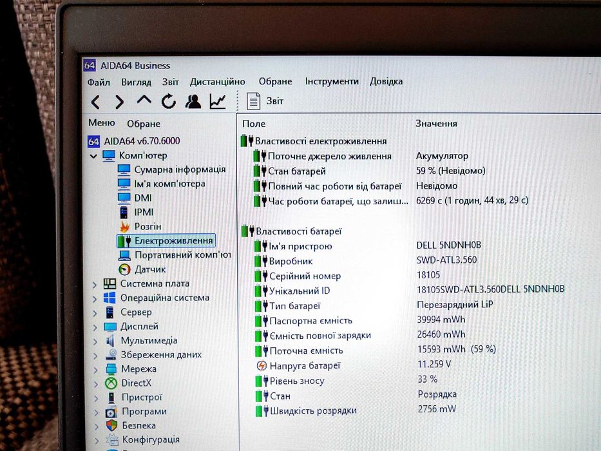Click the Значення column header
The height and width of the screenshot is (451, 601).
coord(436,124)
